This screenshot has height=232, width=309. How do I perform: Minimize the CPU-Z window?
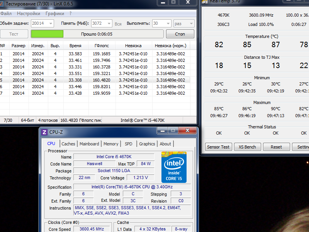[162, 130]
